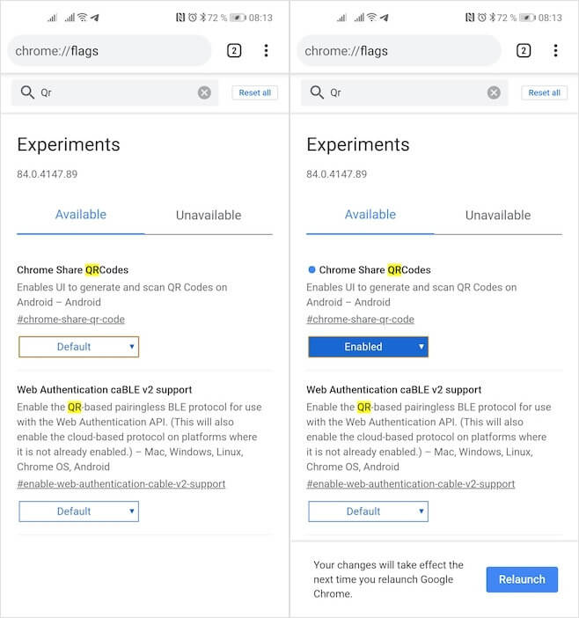
Task: Clear search text in left flags search
Action: pyautogui.click(x=204, y=92)
